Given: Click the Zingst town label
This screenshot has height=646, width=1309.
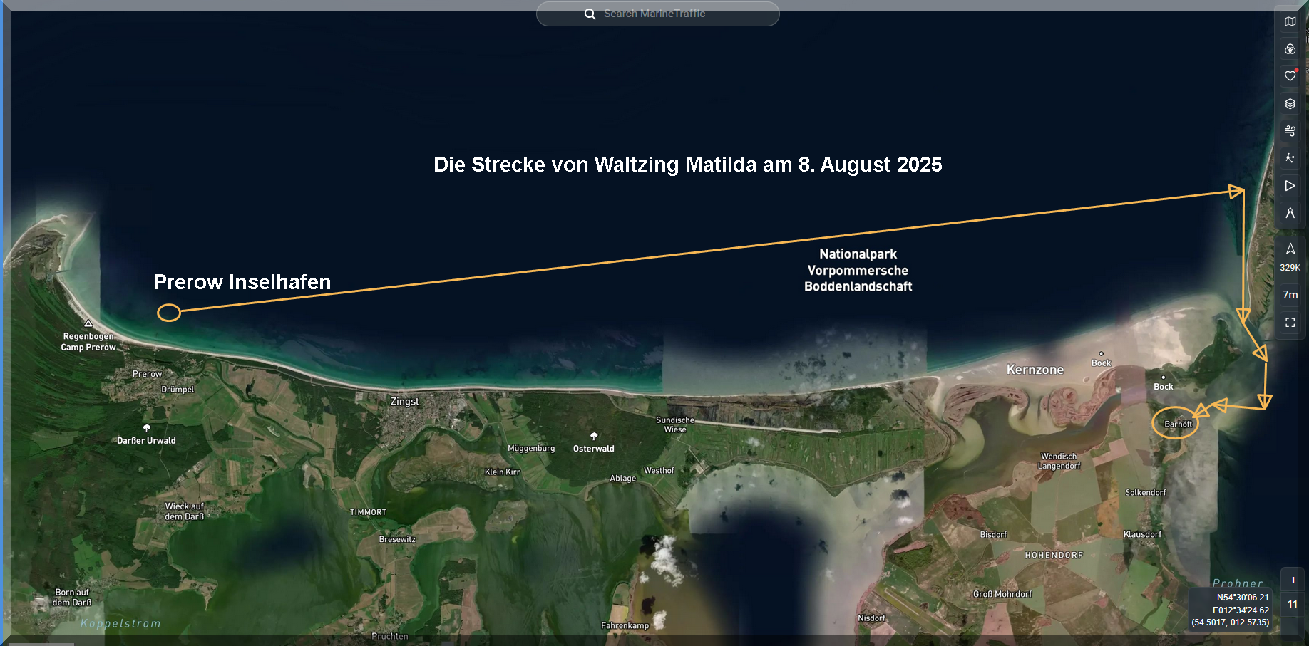Looking at the screenshot, I should click(x=404, y=402).
